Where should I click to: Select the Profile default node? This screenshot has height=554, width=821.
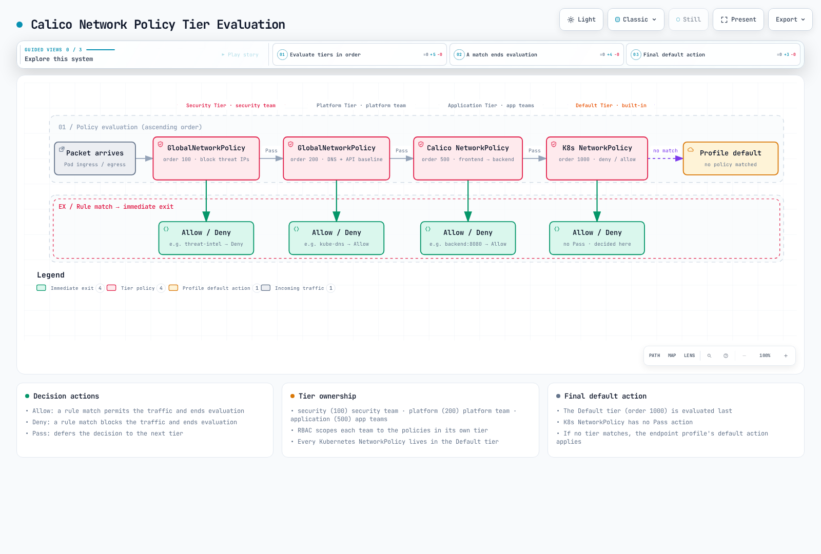pyautogui.click(x=731, y=159)
